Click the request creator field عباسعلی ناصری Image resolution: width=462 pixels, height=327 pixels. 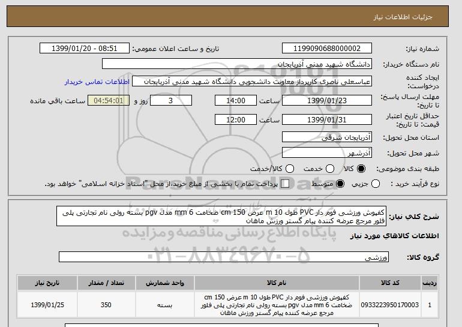tap(252, 82)
